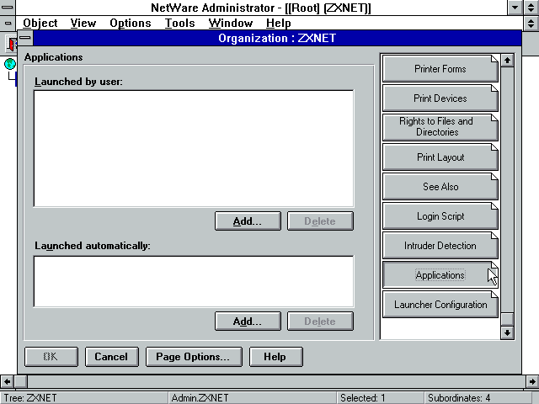This screenshot has height=404, width=539.
Task: Open the Launcher Configuration page
Action: (440, 305)
